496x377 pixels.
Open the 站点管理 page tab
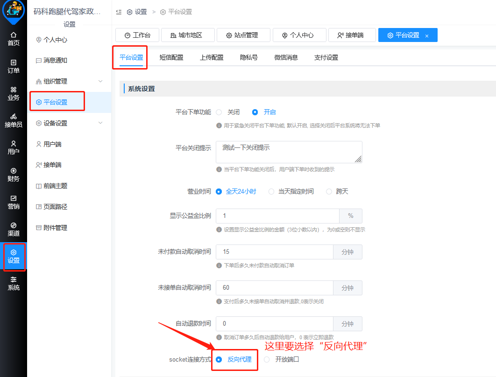point(243,35)
